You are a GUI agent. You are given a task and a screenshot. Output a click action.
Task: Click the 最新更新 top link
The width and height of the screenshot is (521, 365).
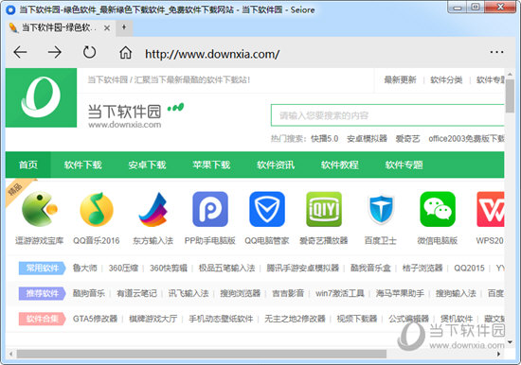[400, 79]
